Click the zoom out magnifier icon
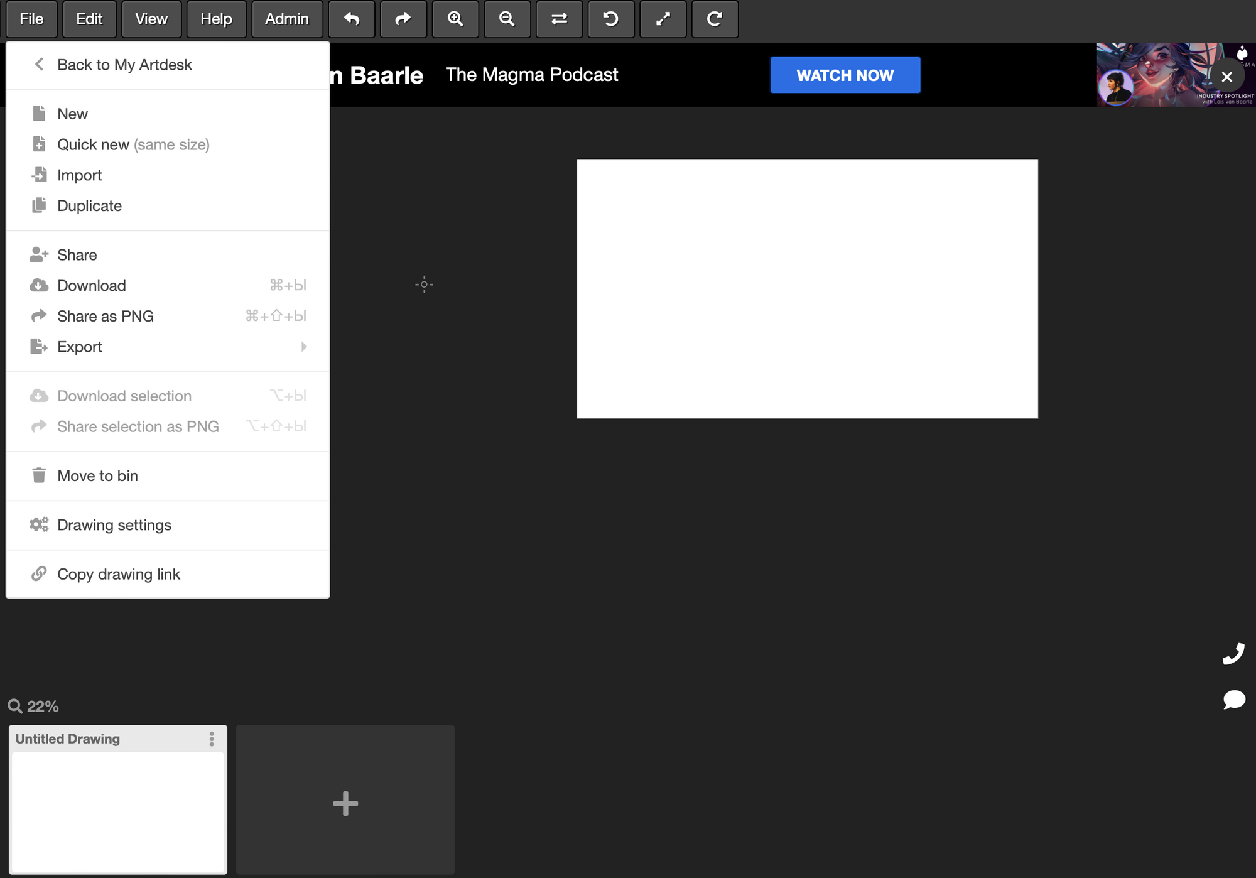 click(x=507, y=19)
